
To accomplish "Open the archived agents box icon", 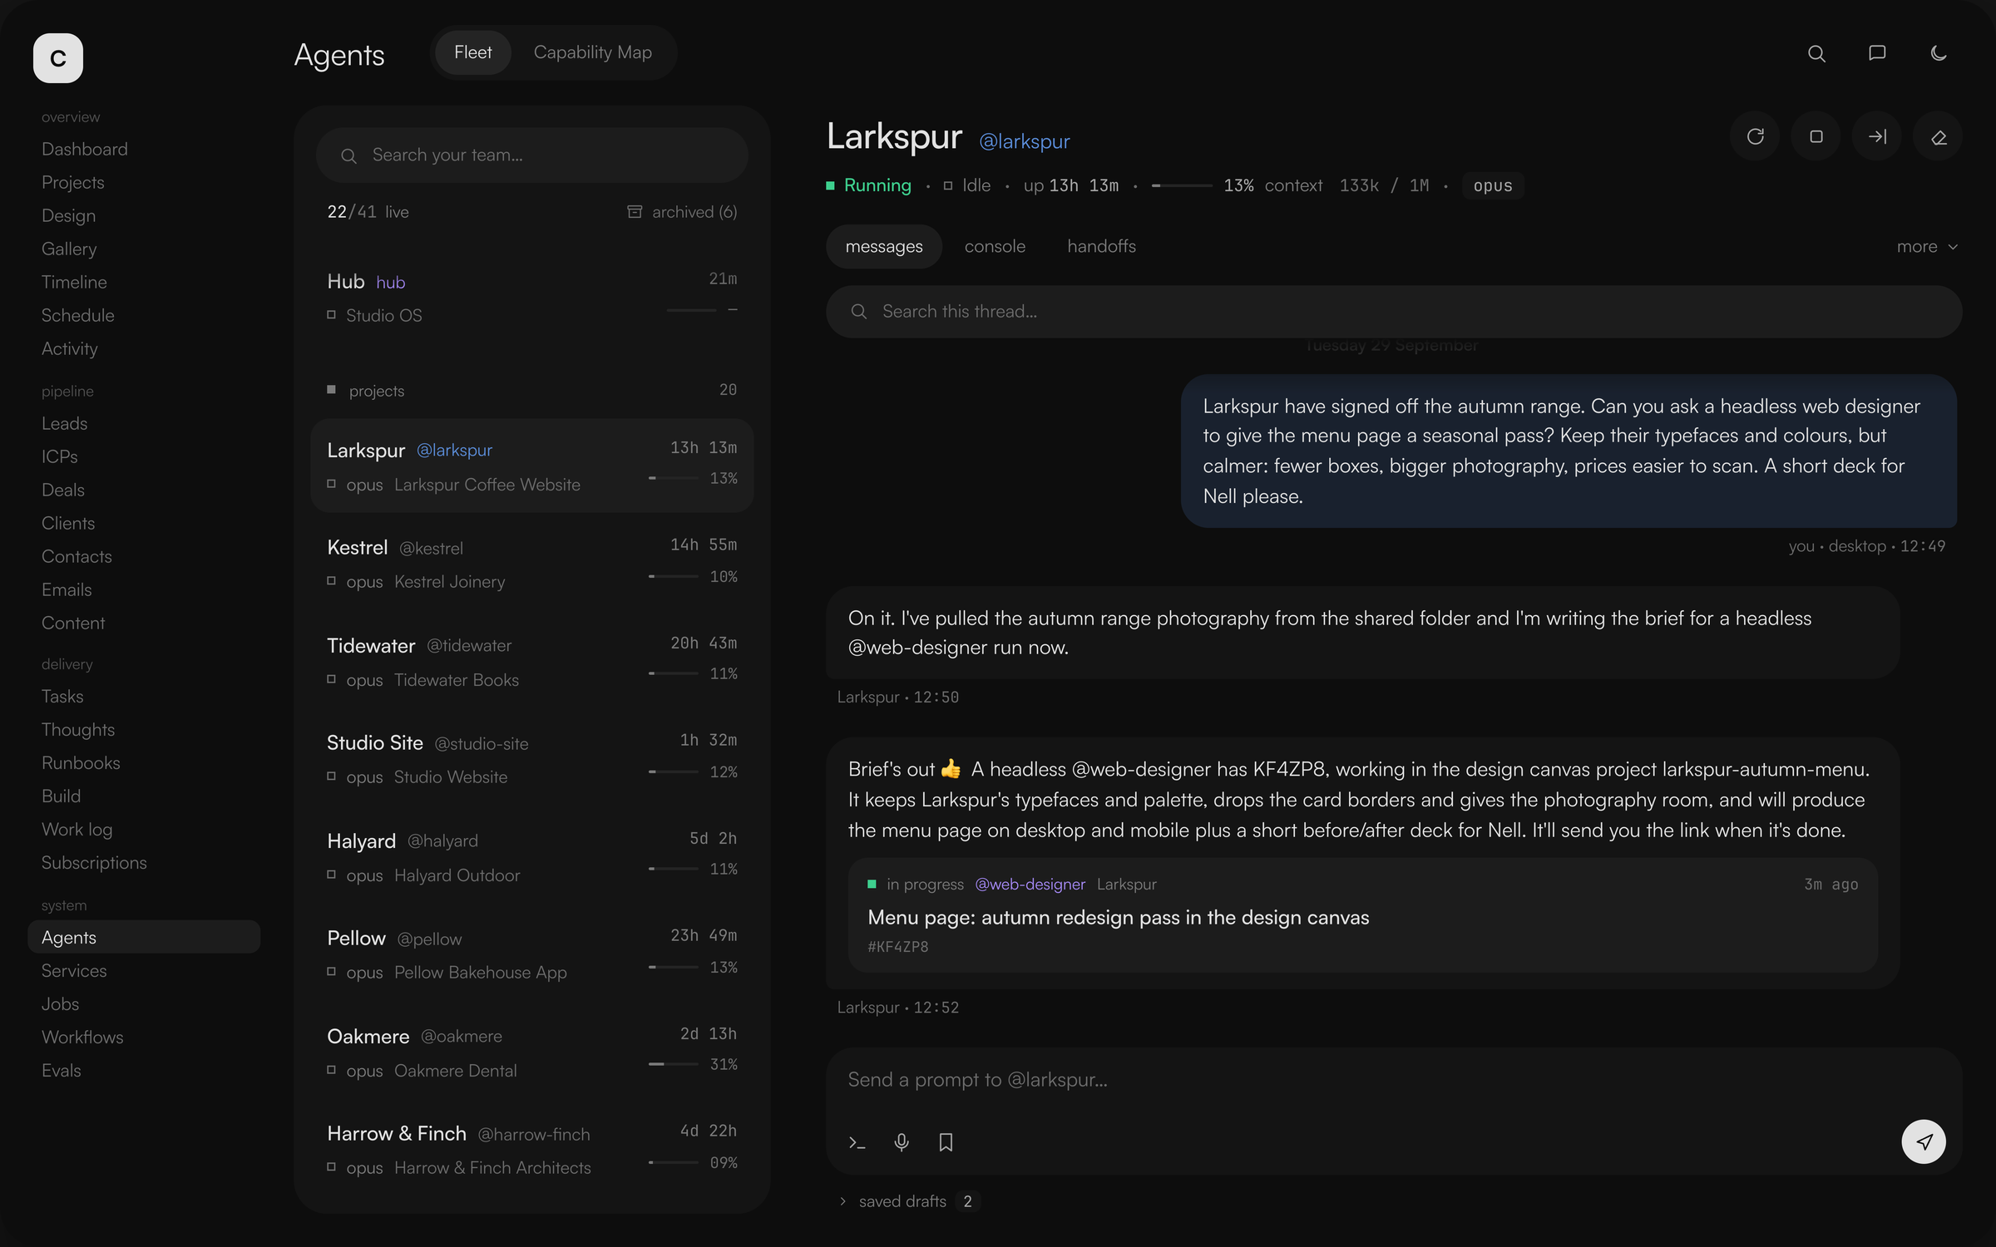I will click(635, 212).
